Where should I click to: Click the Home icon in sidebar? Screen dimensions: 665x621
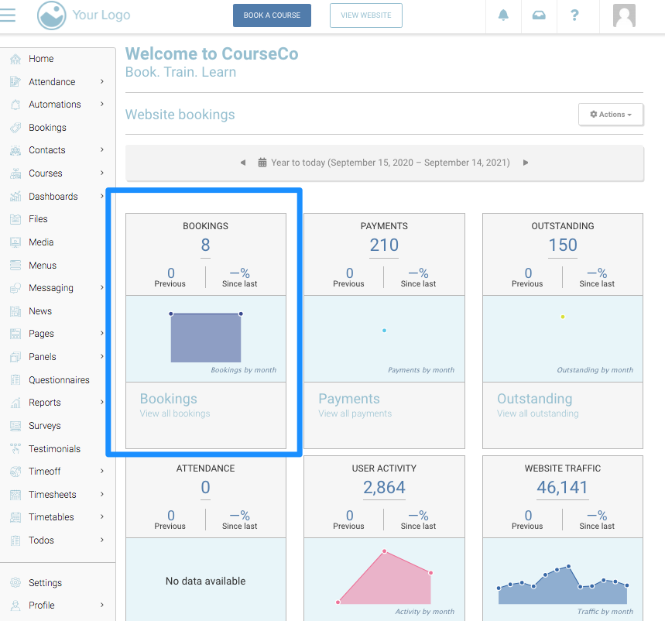coord(15,59)
